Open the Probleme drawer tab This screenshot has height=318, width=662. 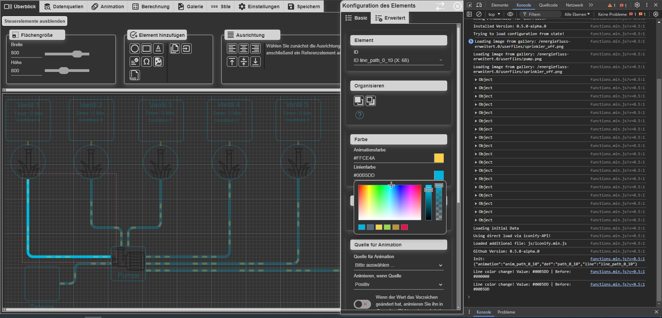pos(506,312)
